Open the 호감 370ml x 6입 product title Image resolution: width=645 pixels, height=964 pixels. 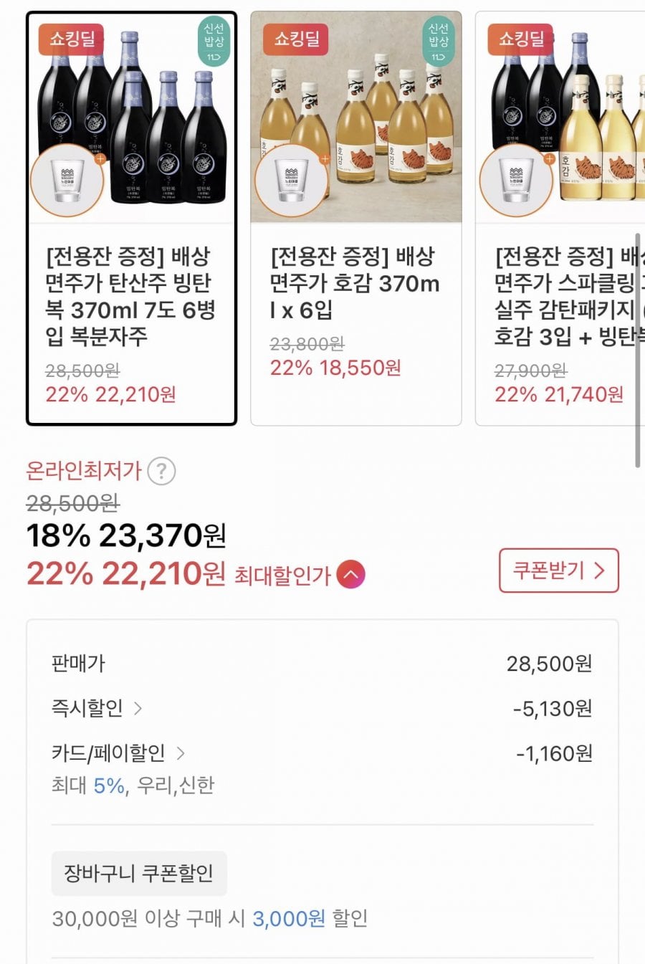(354, 283)
